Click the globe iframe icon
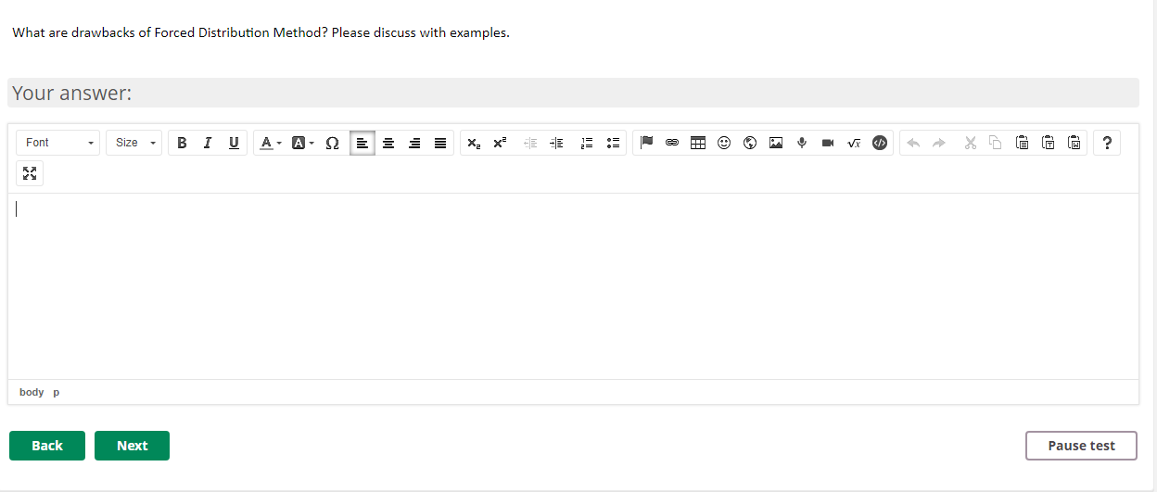1157x492 pixels. click(750, 143)
